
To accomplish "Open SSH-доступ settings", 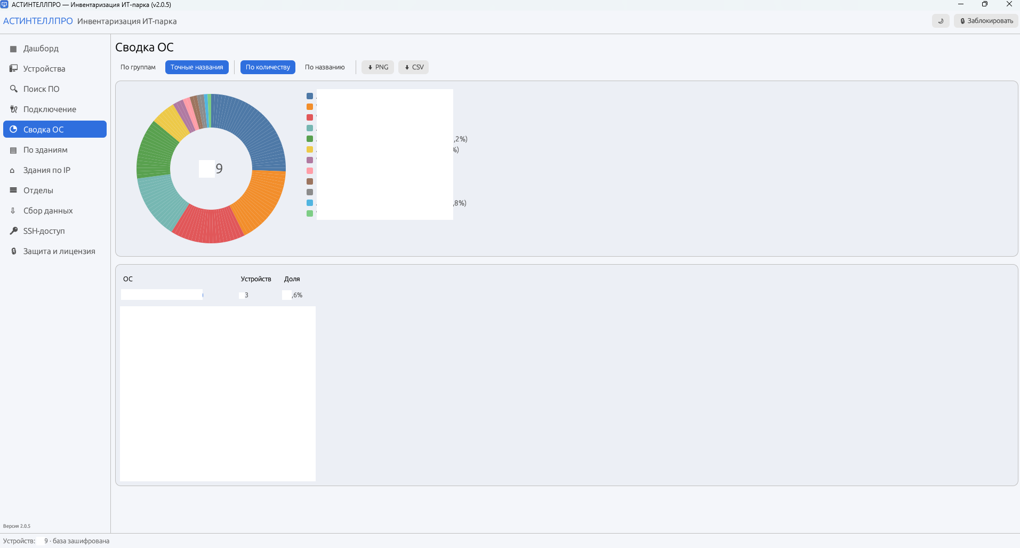I will click(55, 231).
